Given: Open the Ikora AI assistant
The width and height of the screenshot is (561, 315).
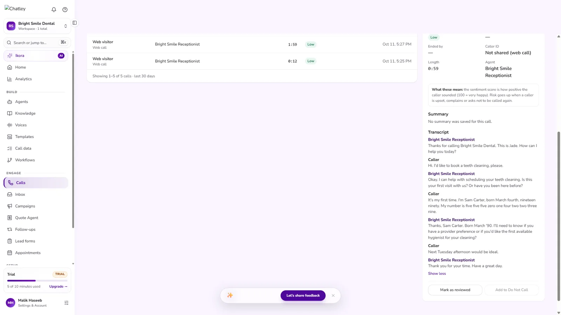Looking at the screenshot, I should (36, 56).
